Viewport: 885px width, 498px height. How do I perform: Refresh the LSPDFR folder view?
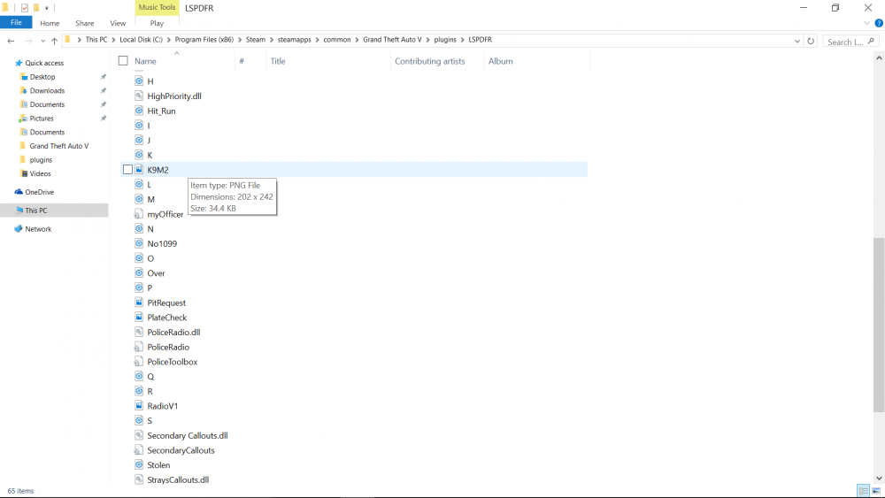811,41
